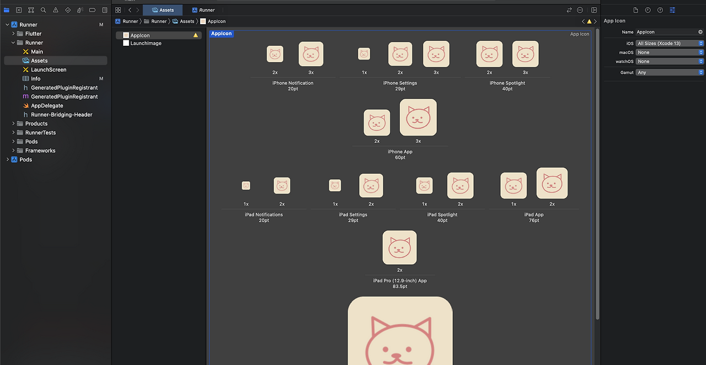Go back with the editor back arrow

point(130,10)
